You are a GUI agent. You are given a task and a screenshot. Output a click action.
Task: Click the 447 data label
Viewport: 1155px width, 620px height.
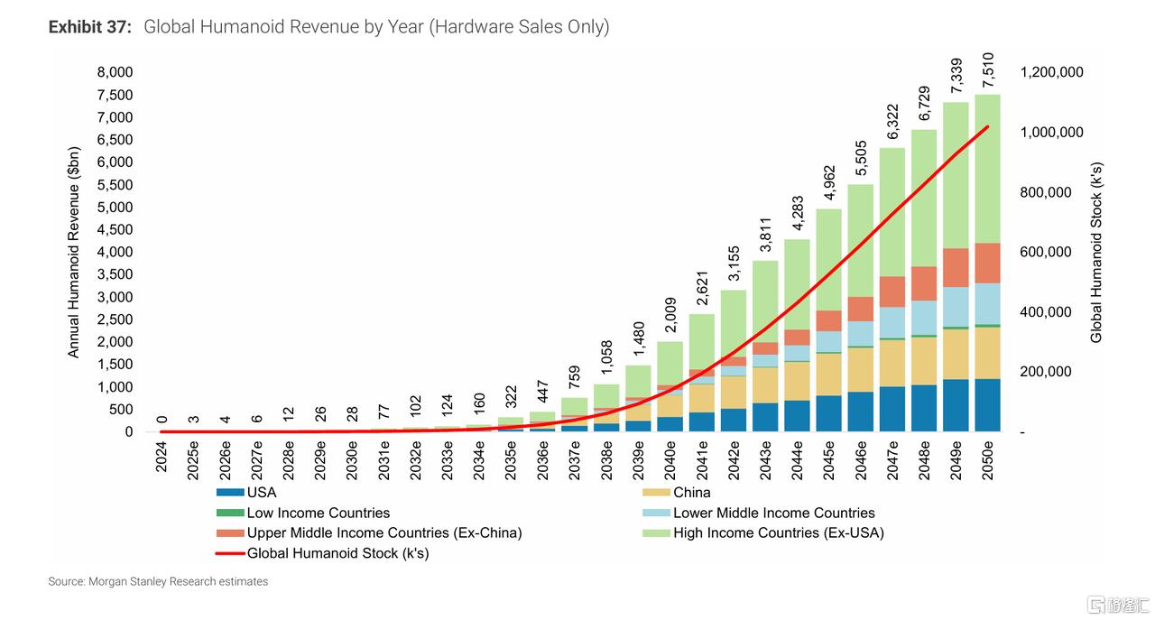click(542, 393)
